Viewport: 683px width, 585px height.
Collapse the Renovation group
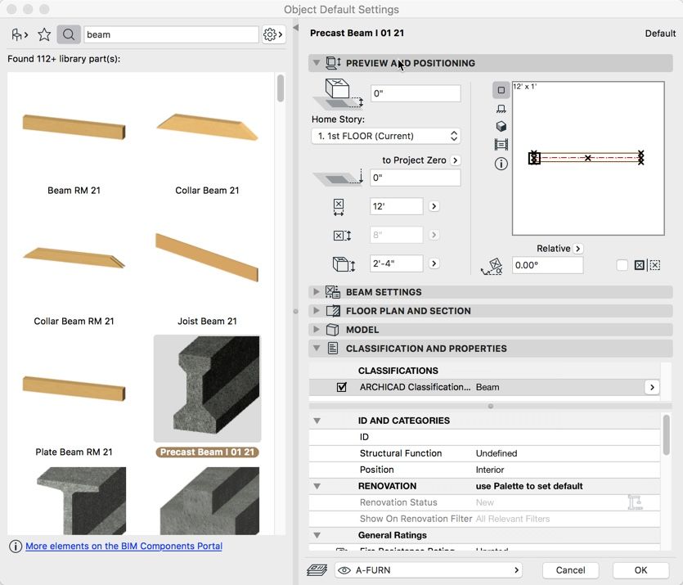317,486
